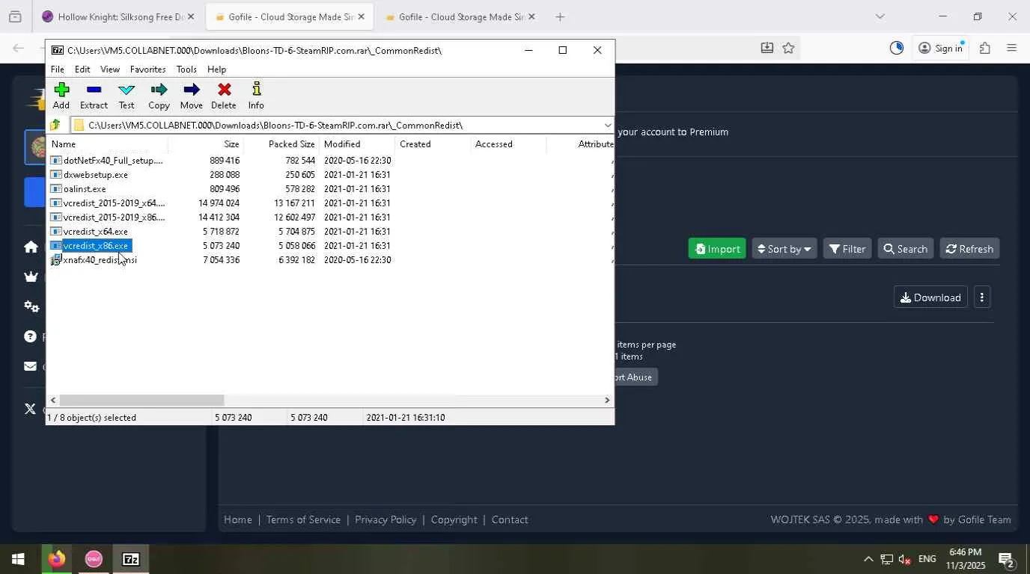Viewport: 1030px width, 574px height.
Task: Open a new Firefox tab
Action: [x=560, y=16]
